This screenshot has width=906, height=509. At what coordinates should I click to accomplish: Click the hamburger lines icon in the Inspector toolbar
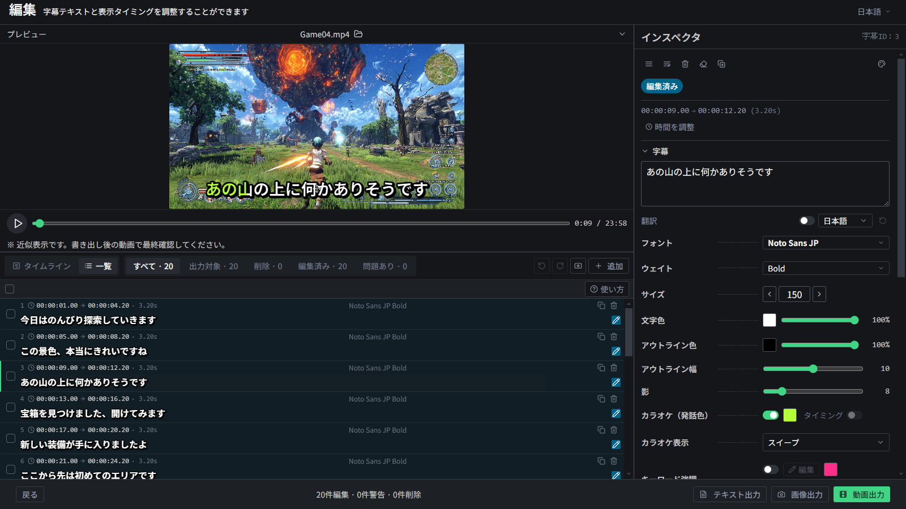[x=649, y=64]
